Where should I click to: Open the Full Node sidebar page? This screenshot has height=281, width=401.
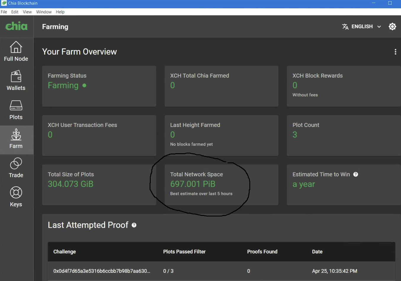[16, 52]
